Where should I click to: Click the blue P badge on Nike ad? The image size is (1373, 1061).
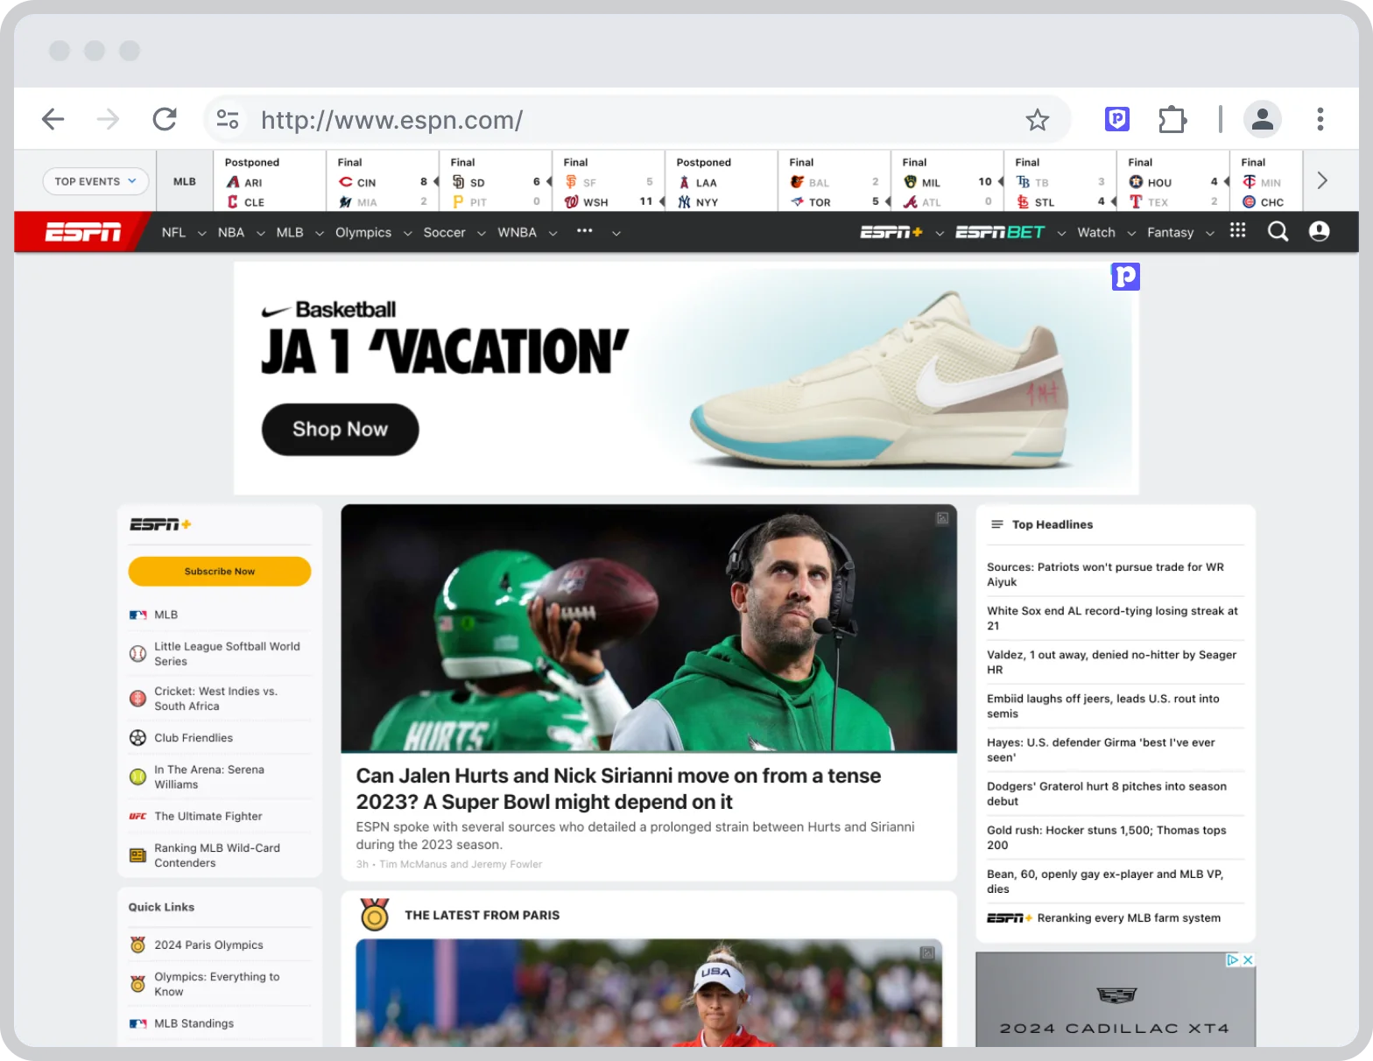click(x=1126, y=277)
